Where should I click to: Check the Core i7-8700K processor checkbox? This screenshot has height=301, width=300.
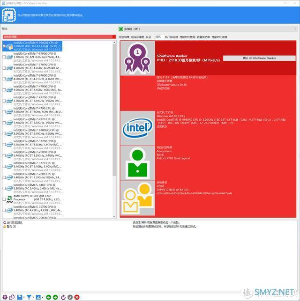point(4,57)
